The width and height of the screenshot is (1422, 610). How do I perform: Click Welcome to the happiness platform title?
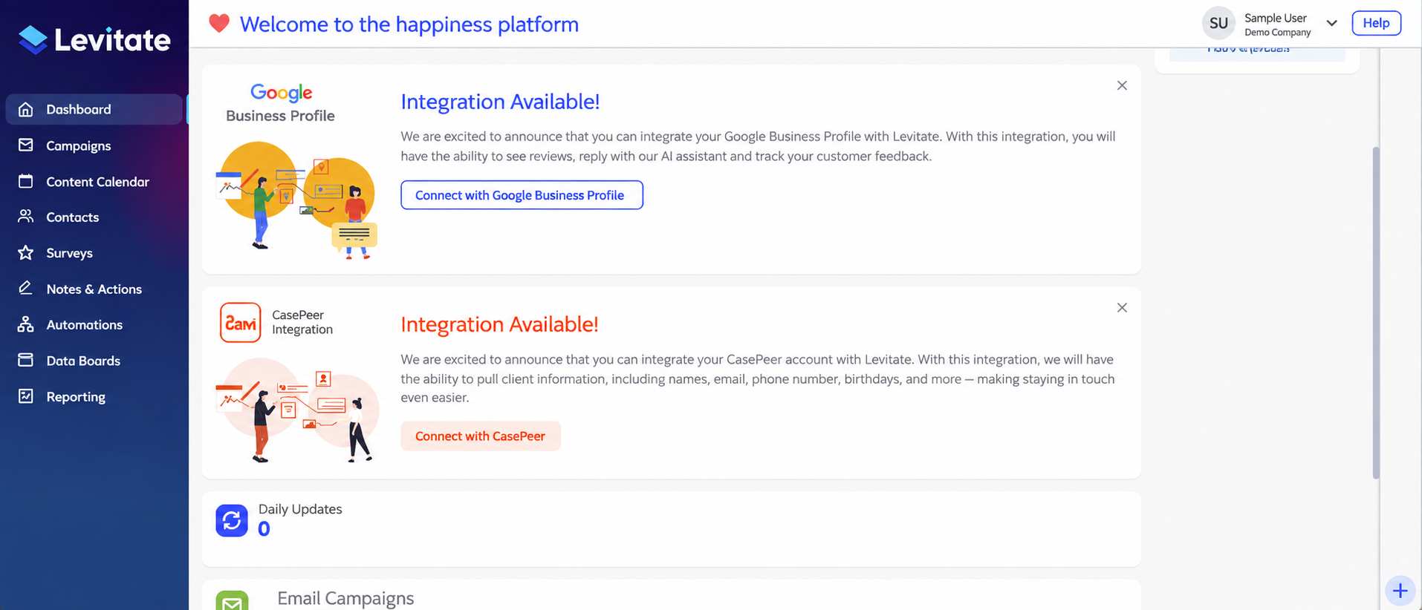409,24
